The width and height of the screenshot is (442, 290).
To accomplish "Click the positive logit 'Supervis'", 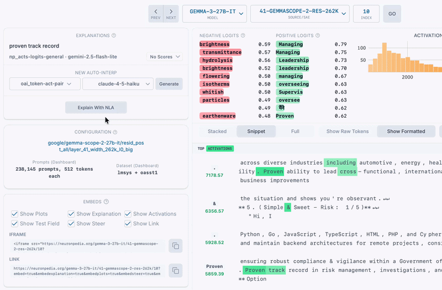I will 290,92.
